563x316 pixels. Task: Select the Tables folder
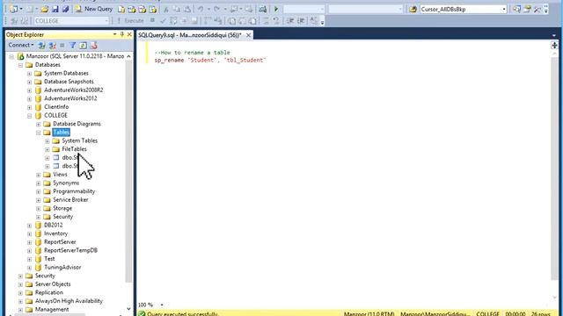tap(61, 133)
